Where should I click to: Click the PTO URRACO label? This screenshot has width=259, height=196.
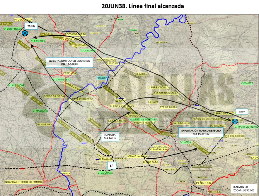point(79,45)
